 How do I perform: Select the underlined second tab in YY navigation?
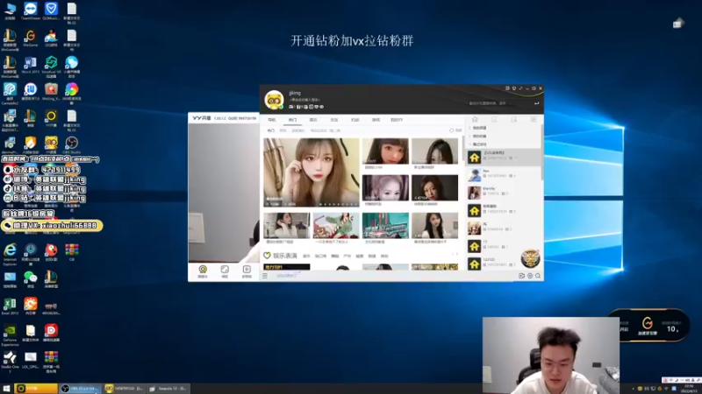pos(292,120)
